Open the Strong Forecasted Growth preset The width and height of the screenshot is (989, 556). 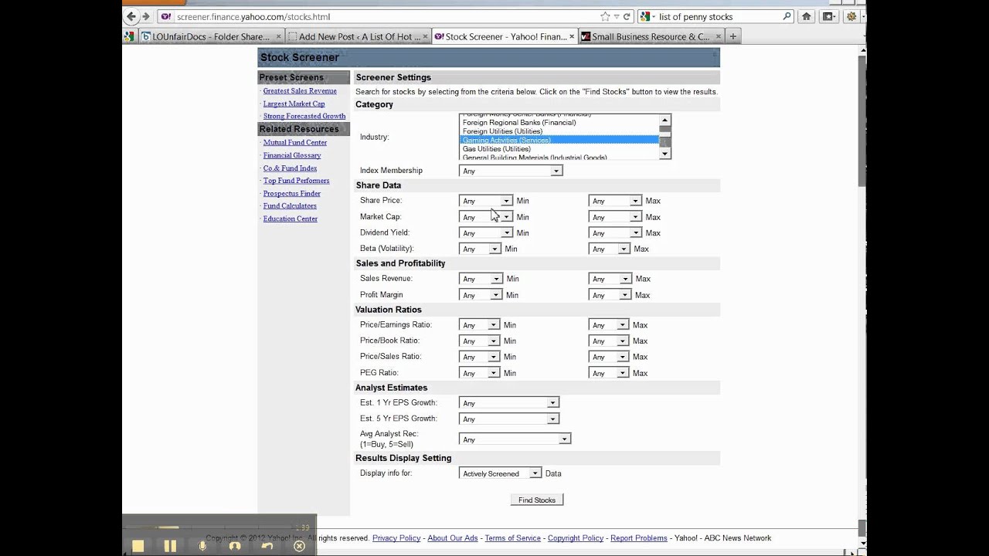tap(304, 117)
